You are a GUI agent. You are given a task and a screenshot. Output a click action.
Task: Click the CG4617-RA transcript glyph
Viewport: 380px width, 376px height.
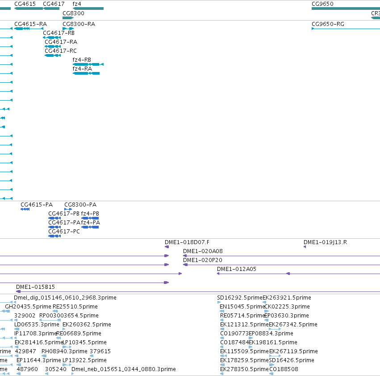click(53, 46)
